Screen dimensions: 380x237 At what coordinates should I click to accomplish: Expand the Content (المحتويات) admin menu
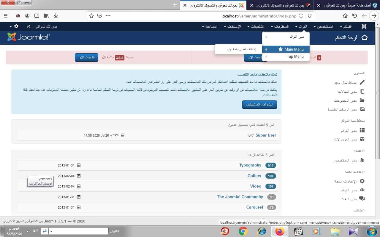point(280,26)
